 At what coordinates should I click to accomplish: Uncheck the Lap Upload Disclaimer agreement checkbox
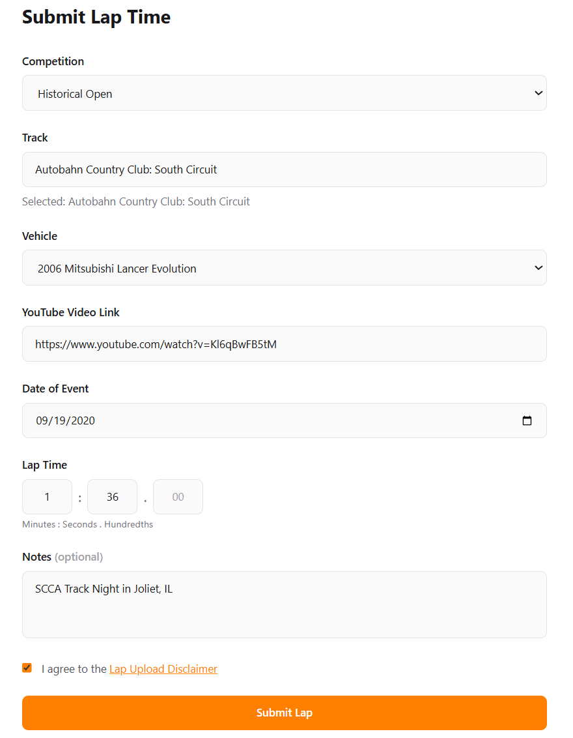(27, 668)
